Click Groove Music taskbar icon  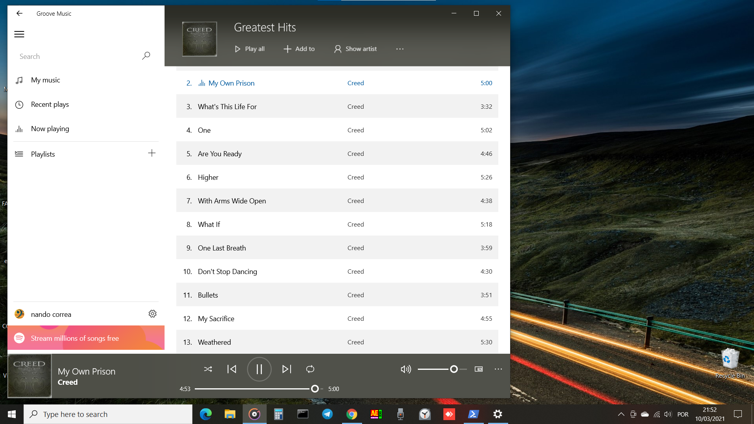pos(254,414)
